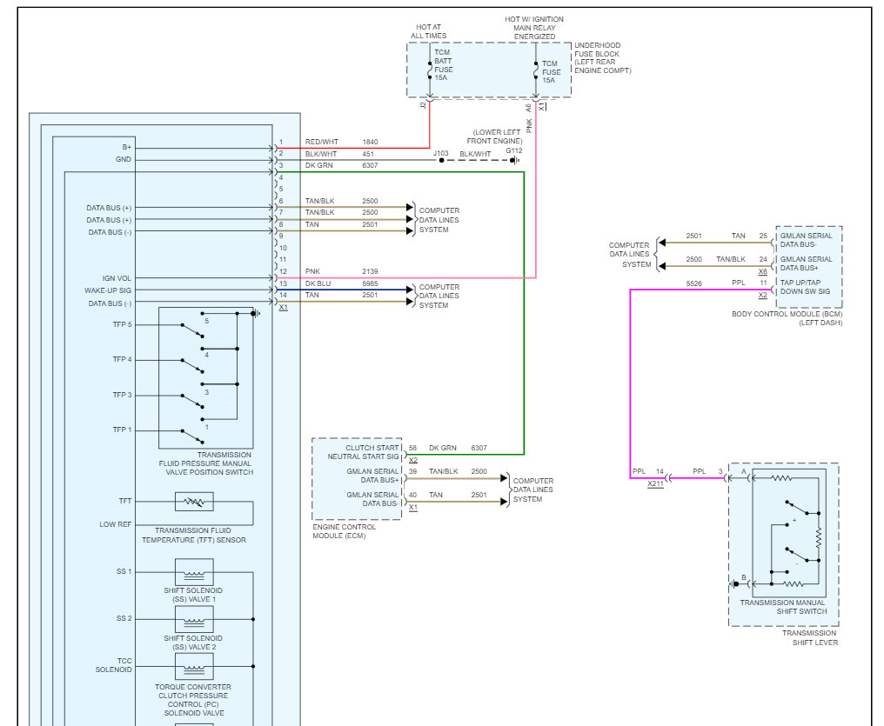Click the 'RED/WHT' wire color label
The height and width of the screenshot is (726, 884).
(321, 142)
